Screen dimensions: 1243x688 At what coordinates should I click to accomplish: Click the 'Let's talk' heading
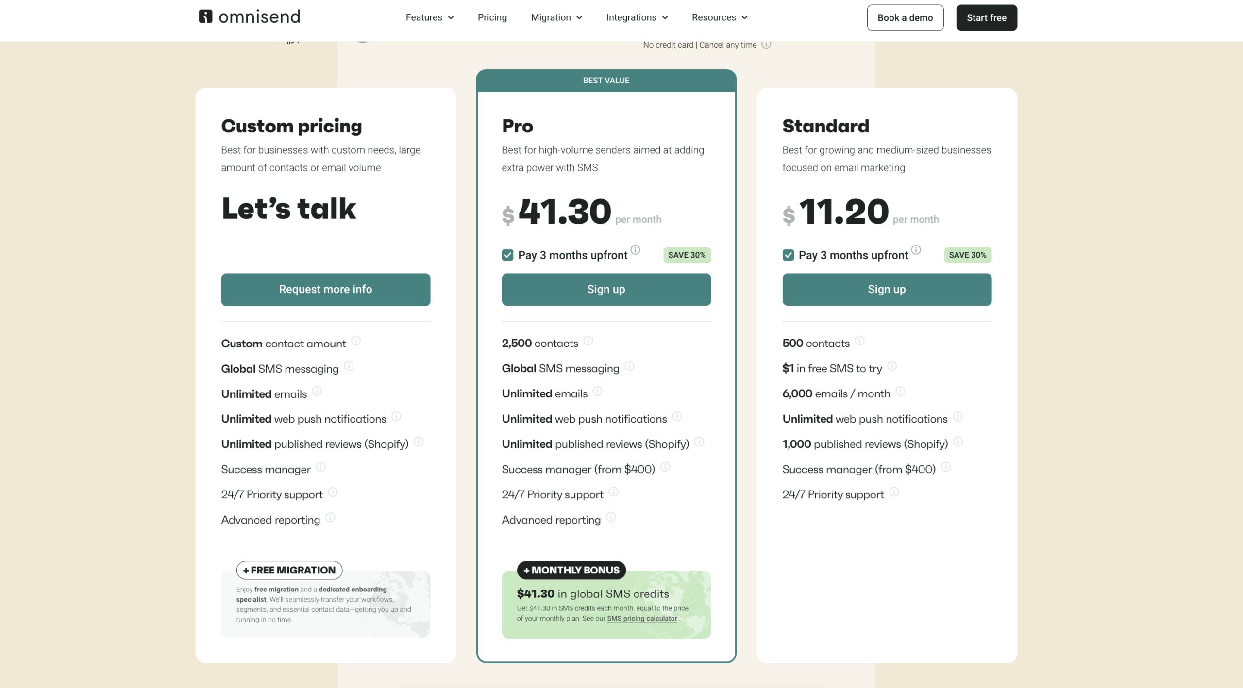click(x=289, y=209)
